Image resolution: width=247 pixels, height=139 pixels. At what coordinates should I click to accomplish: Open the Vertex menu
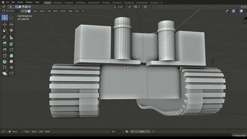(x=63, y=11)
